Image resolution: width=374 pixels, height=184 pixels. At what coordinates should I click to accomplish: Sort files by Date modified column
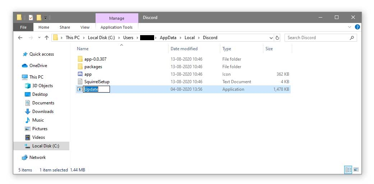tap(184, 48)
